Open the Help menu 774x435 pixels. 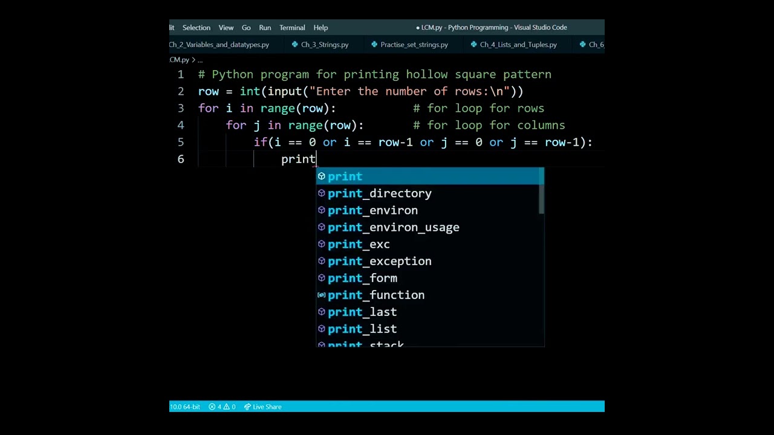point(320,27)
